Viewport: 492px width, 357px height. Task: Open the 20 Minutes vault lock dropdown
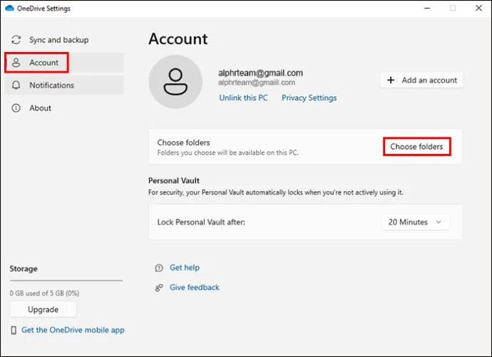416,222
